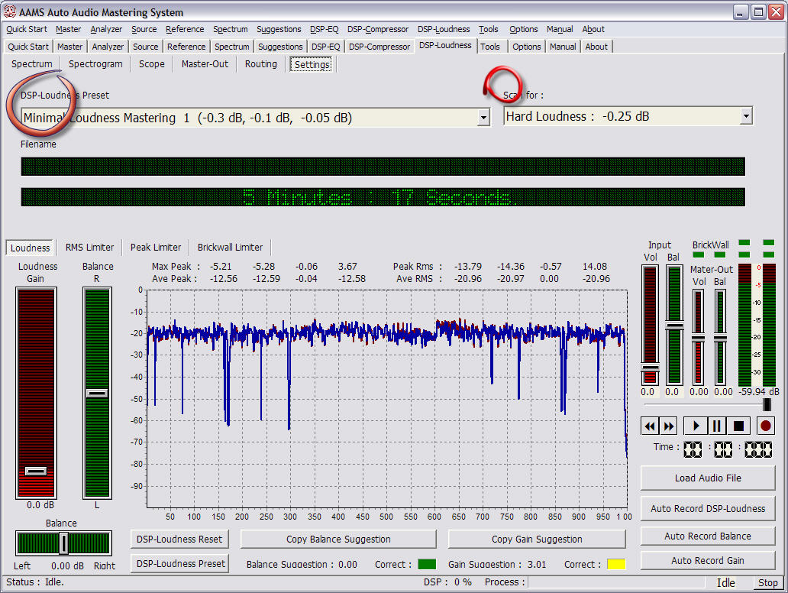The width and height of the screenshot is (788, 593).
Task: Switch to the Reference tab
Action: point(186,47)
